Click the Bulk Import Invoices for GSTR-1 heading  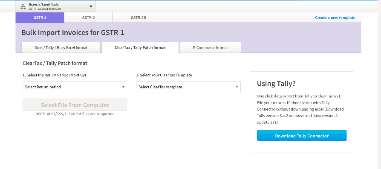click(73, 32)
